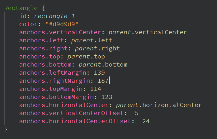Click the Rectangle type keyword
Viewport: 217px width, 139px height.
(x=21, y=8)
